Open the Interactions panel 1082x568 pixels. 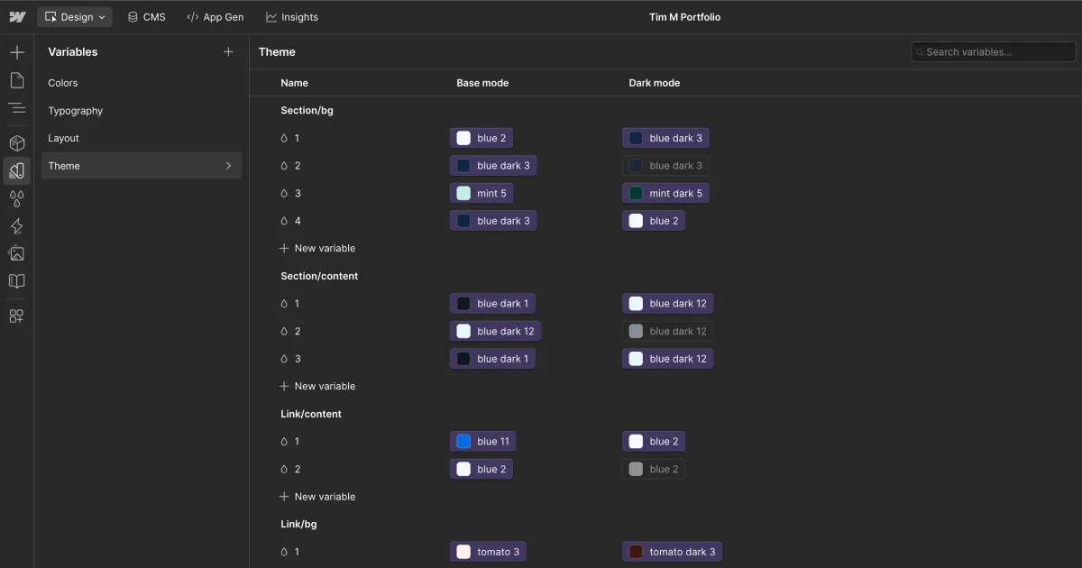pos(16,226)
